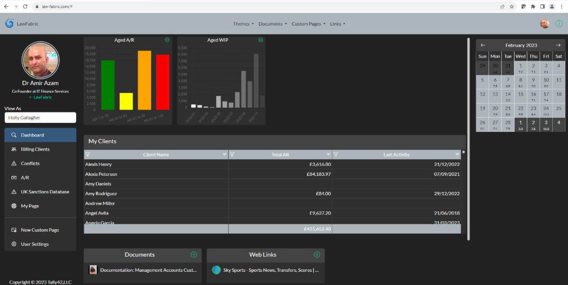Open the green LawFabric link under profile
The width and height of the screenshot is (568, 285).
[x=40, y=97]
